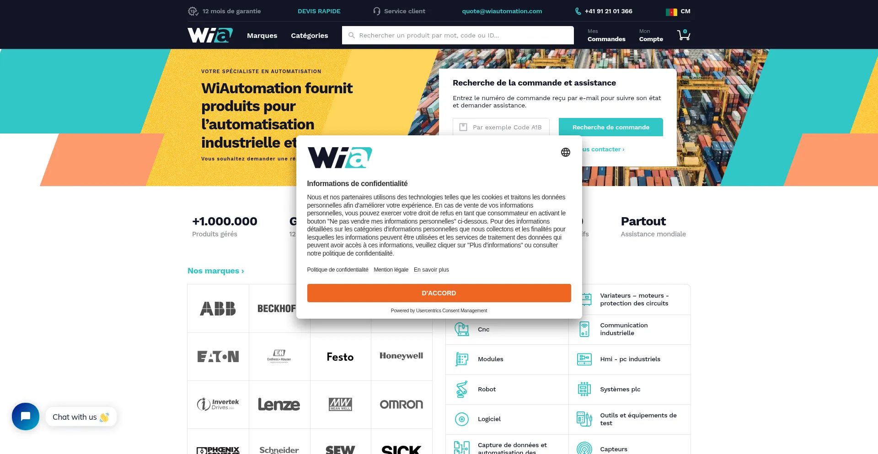The width and height of the screenshot is (878, 454).
Task: Expand the Marques menu
Action: coord(262,36)
